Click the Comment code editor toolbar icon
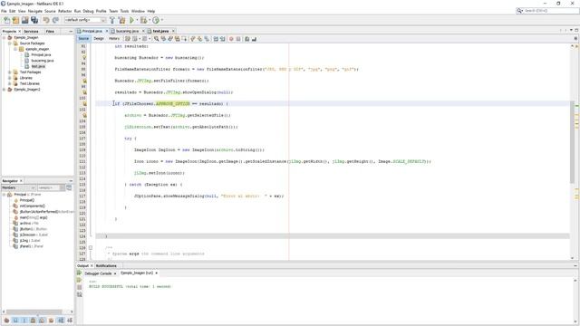Viewport: 580px width, 326px height. click(246, 39)
